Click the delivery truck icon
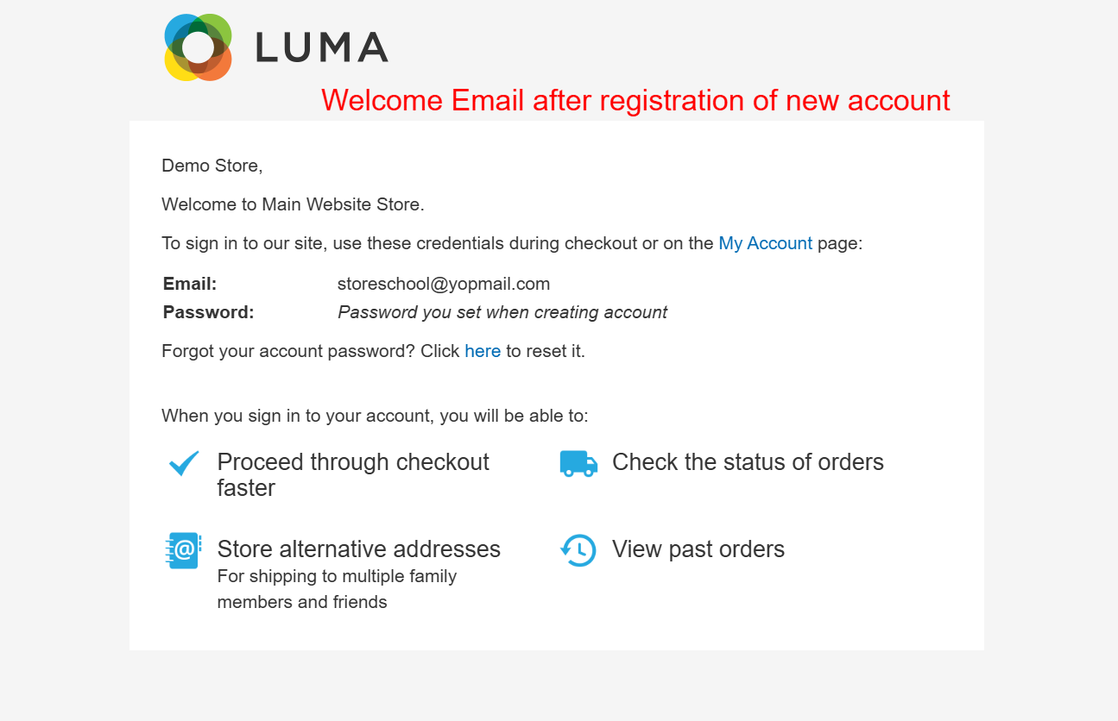1118x721 pixels. [578, 463]
